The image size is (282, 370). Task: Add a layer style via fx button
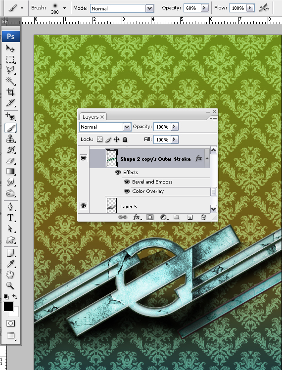pos(137,217)
